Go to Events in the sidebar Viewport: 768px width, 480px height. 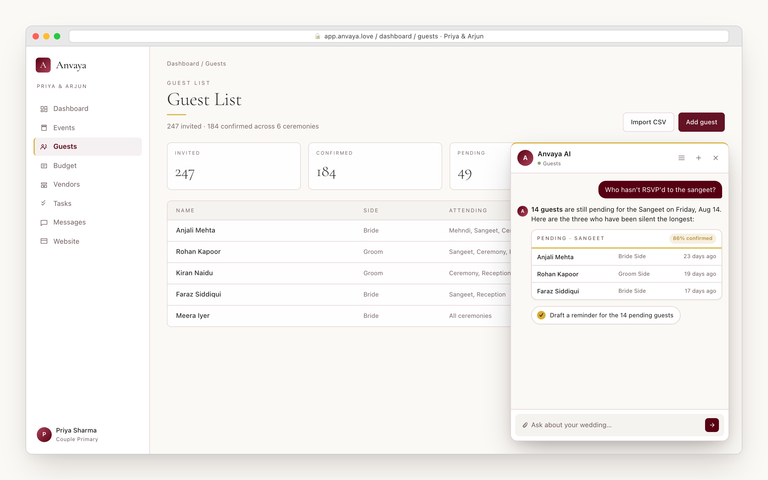coord(87,128)
